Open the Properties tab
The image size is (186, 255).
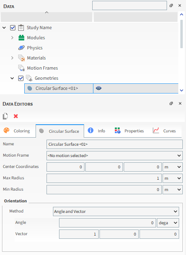[129, 131]
